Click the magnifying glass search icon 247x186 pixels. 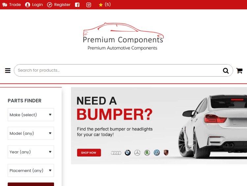[226, 71]
